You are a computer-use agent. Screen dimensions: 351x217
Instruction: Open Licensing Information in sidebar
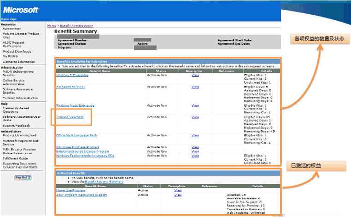pos(19,62)
